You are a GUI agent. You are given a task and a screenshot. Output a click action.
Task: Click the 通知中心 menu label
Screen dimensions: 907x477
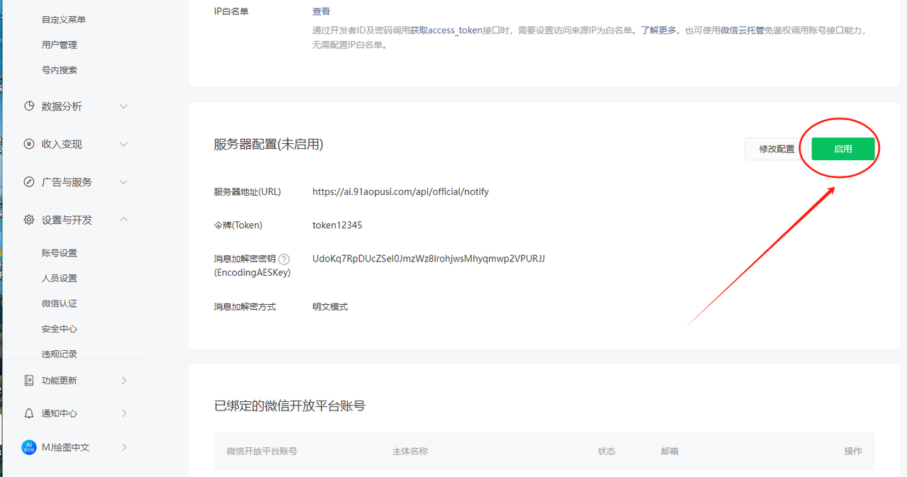[x=60, y=413]
